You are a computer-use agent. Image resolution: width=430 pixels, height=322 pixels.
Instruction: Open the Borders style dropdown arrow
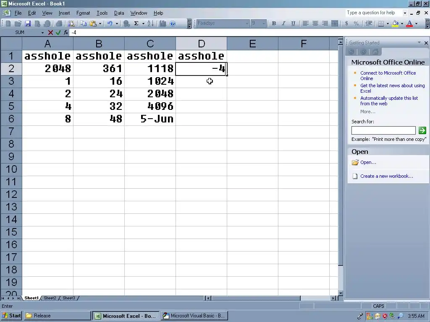click(x=388, y=23)
